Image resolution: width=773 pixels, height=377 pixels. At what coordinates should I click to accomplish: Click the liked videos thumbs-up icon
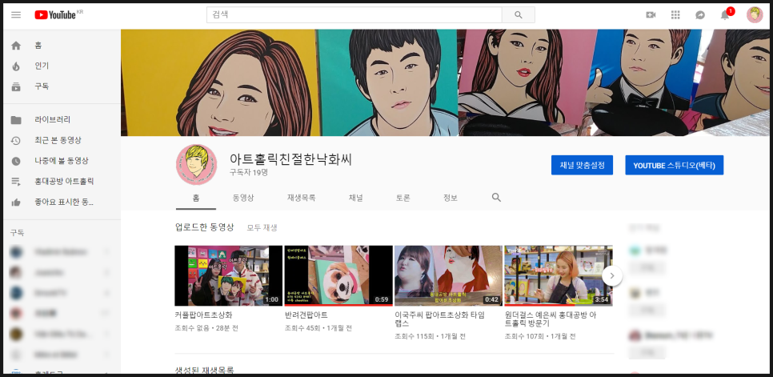(x=16, y=202)
